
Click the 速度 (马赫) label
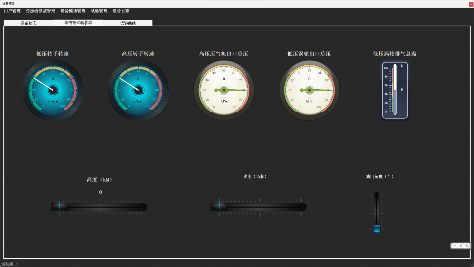255,176
